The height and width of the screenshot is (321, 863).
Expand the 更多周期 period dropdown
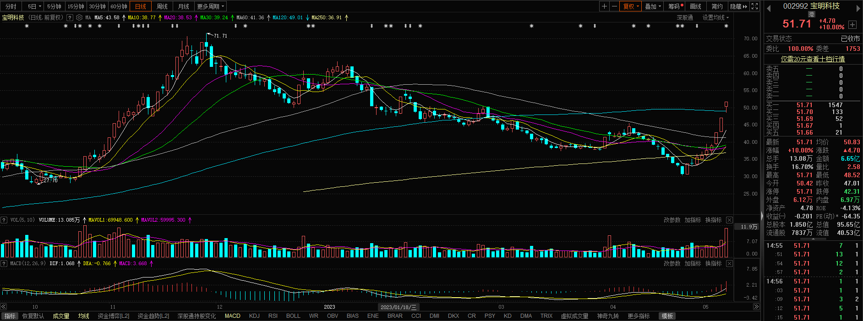click(x=211, y=6)
